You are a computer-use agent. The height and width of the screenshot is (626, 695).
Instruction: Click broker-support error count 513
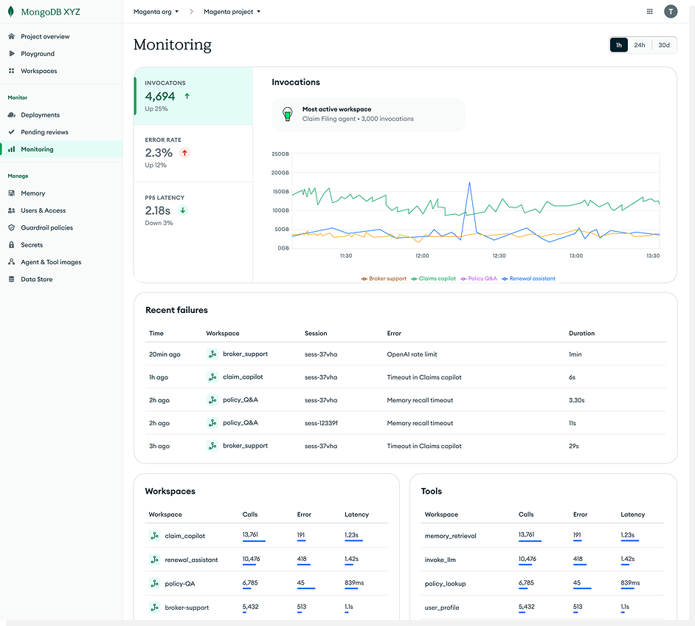302,607
